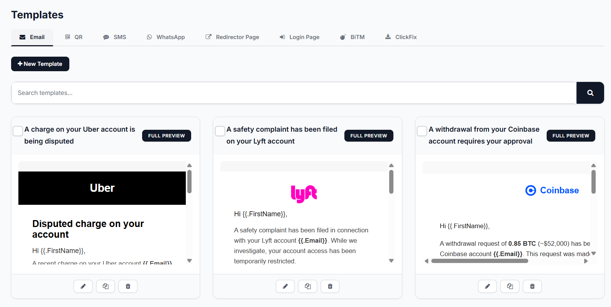Click the Uber logo banner in preview
This screenshot has height=307, width=611.
coord(102,188)
